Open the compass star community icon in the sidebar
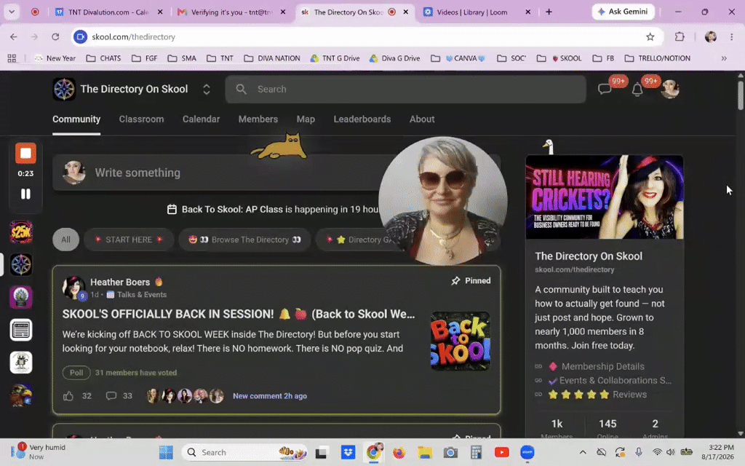This screenshot has height=466, width=745. click(21, 264)
